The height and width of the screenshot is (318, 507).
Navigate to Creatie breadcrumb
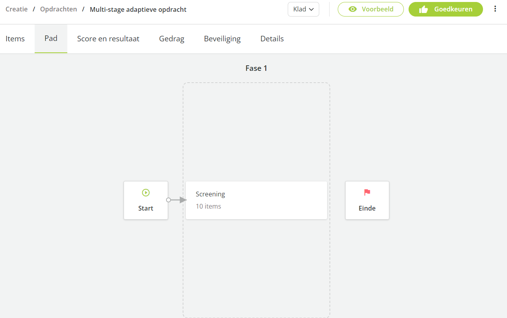(x=17, y=9)
